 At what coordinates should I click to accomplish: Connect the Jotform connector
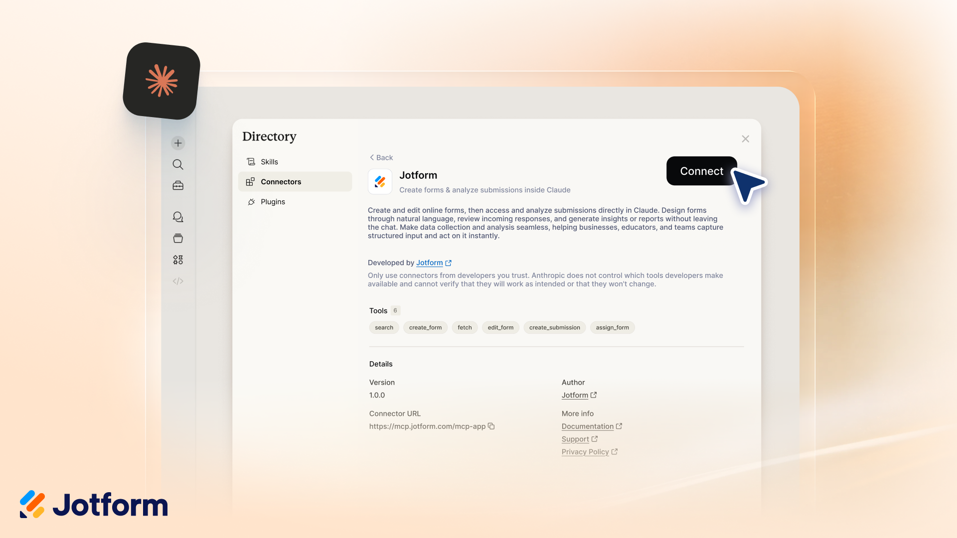click(702, 171)
